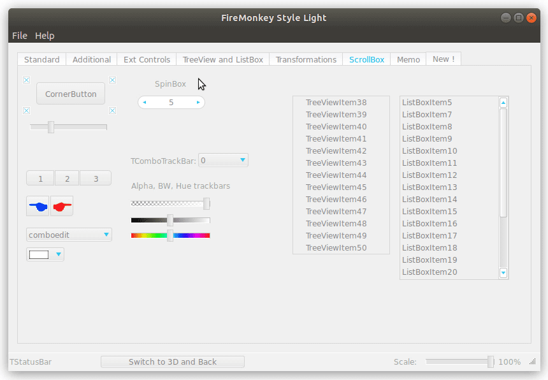Click the comboedit text field

coord(64,235)
